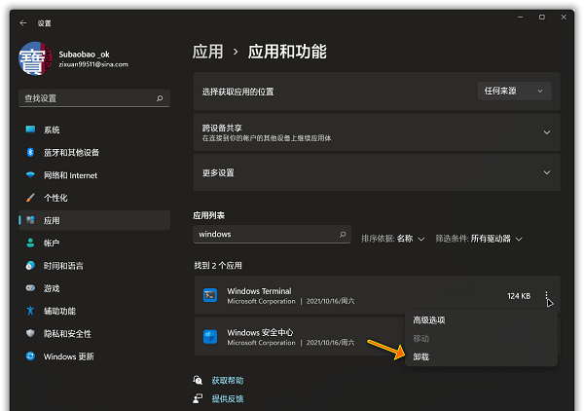Viewport: 584px width, 411px height.
Task: Click the Windows Terminal app icon
Action: pyautogui.click(x=209, y=295)
